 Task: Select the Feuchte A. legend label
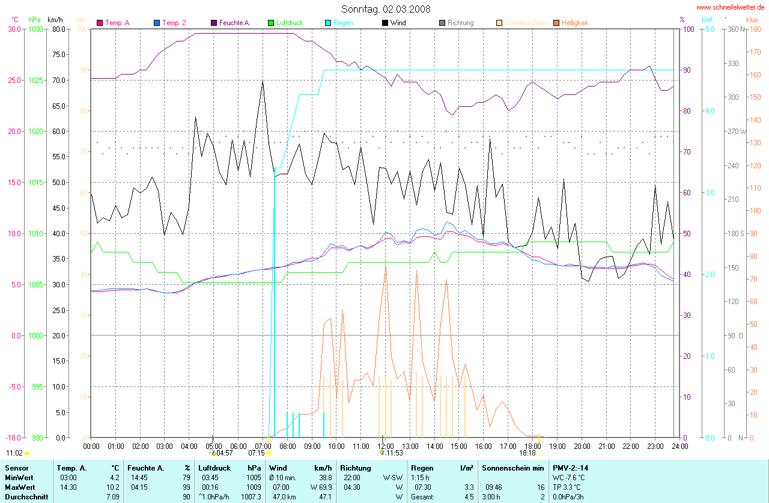click(235, 23)
